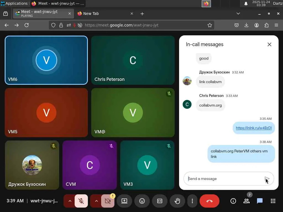Expand video settings chevron next to camera
This screenshot has width=283, height=212.
pyautogui.click(x=96, y=201)
